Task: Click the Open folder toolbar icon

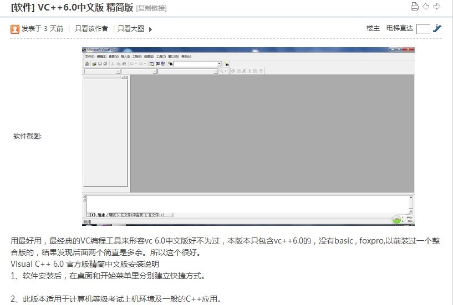Action: [94, 64]
